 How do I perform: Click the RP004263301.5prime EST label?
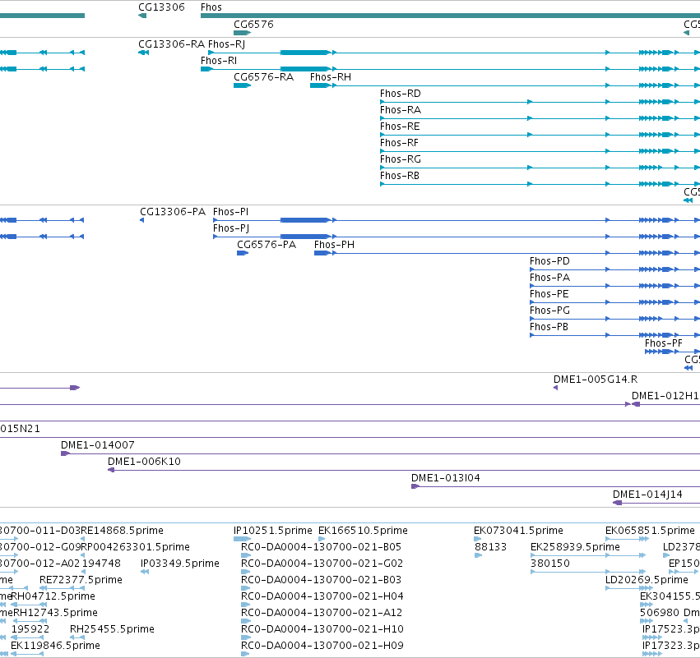click(135, 547)
